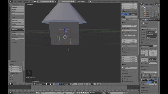168x94 pixels.
Task: Open the 3D viewport View menu
Action: [15, 84]
